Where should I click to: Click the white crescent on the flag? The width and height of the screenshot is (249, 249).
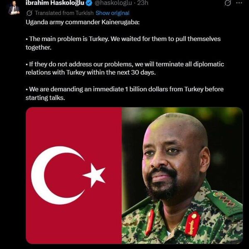coord(52,175)
